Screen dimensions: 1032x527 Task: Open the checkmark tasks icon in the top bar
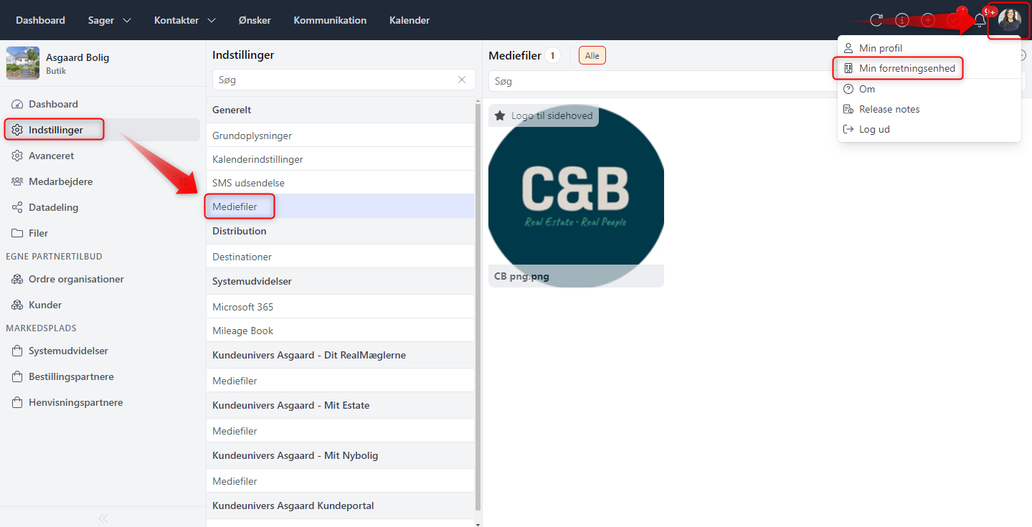(x=954, y=20)
